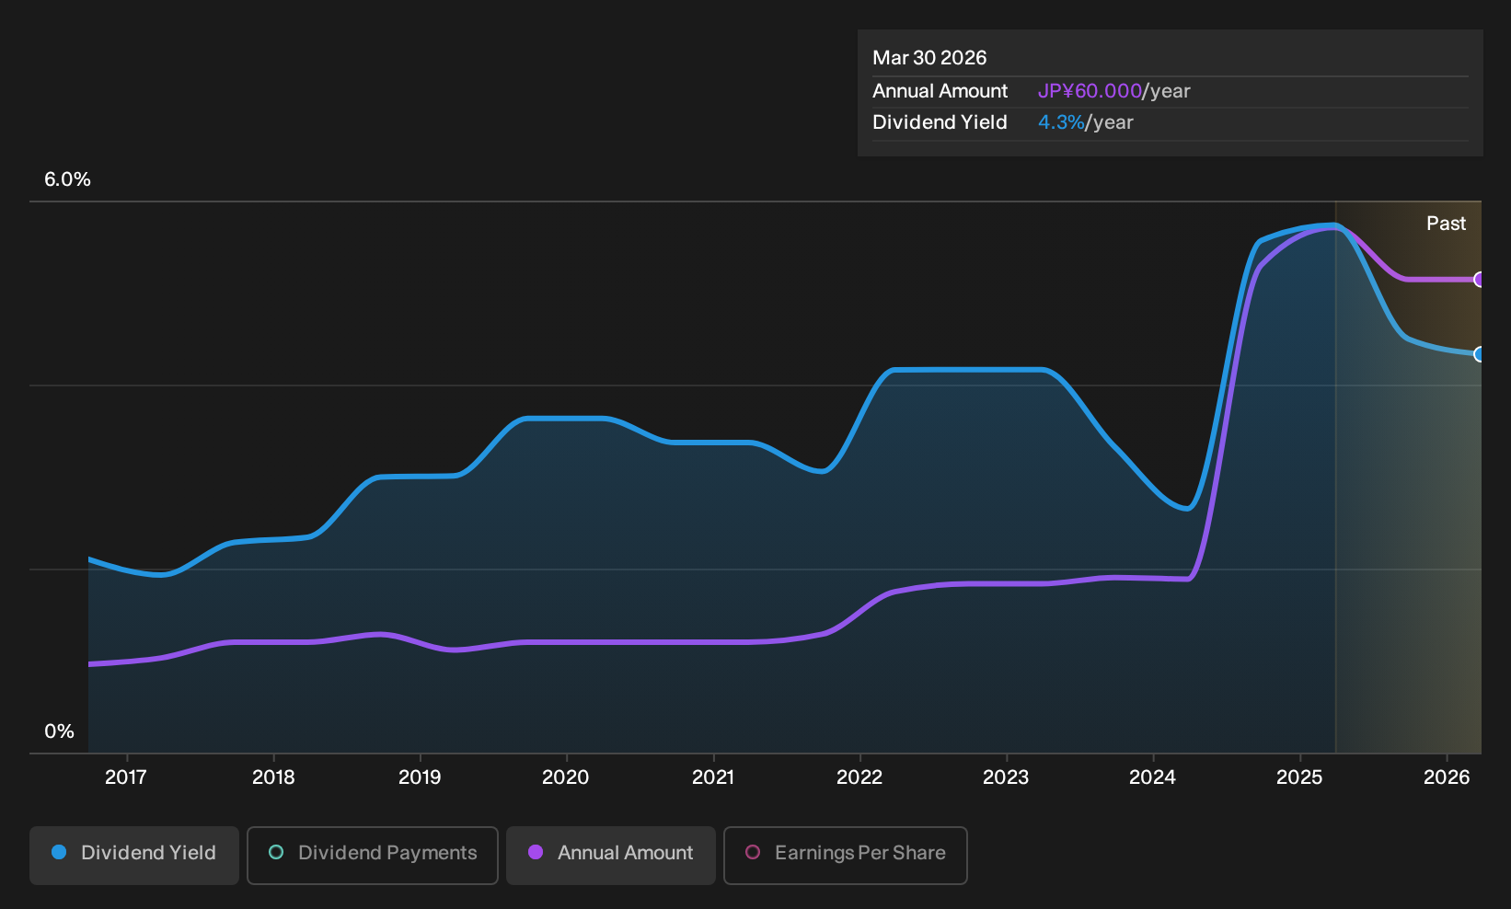
Task: Click the Past forecast region label
Action: (x=1446, y=224)
